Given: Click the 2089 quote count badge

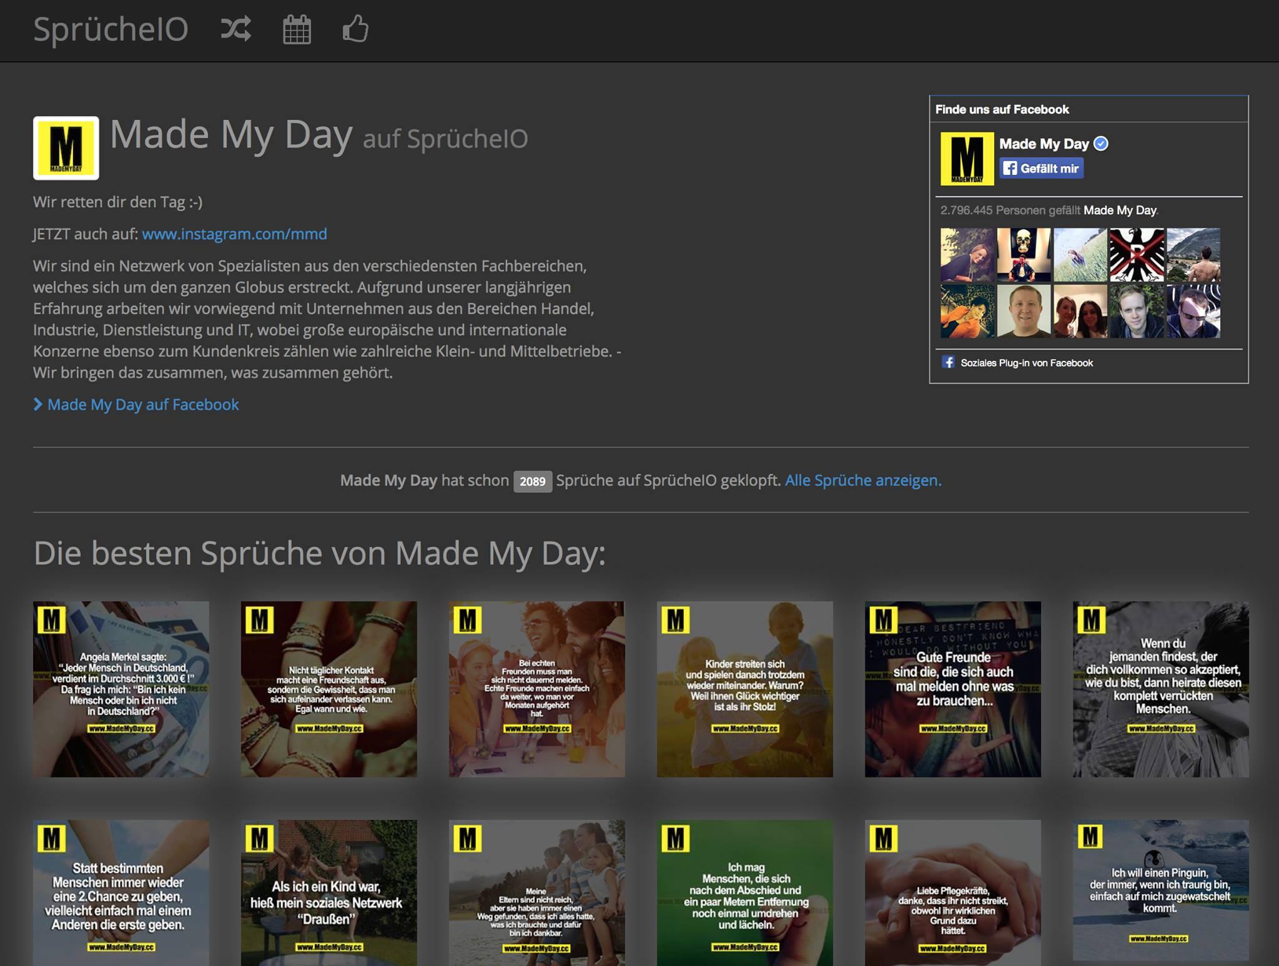Looking at the screenshot, I should 533,481.
